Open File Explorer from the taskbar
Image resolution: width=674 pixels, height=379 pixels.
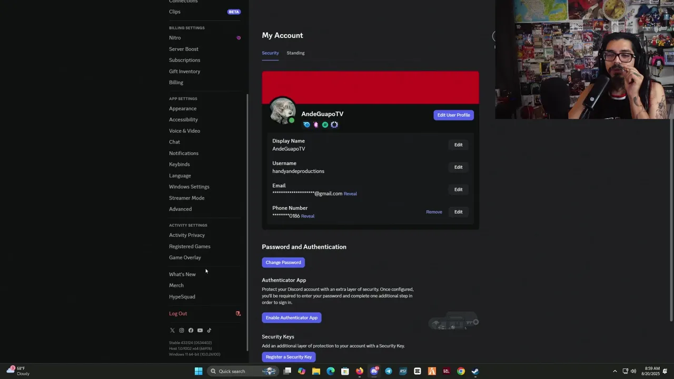(316, 371)
